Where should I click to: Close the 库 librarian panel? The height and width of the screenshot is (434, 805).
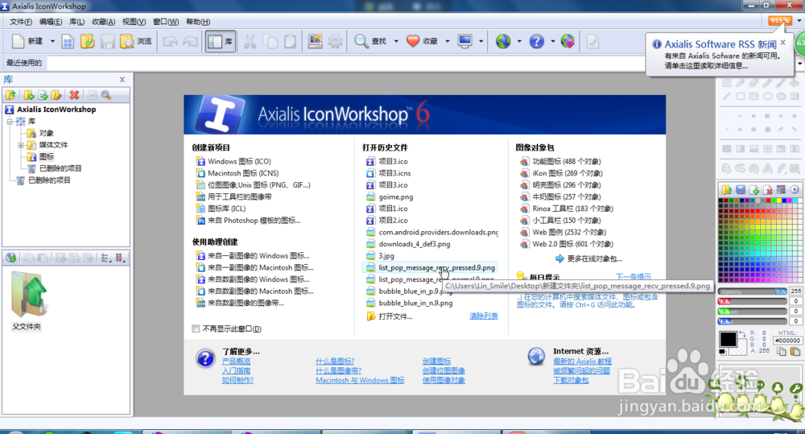pos(122,80)
